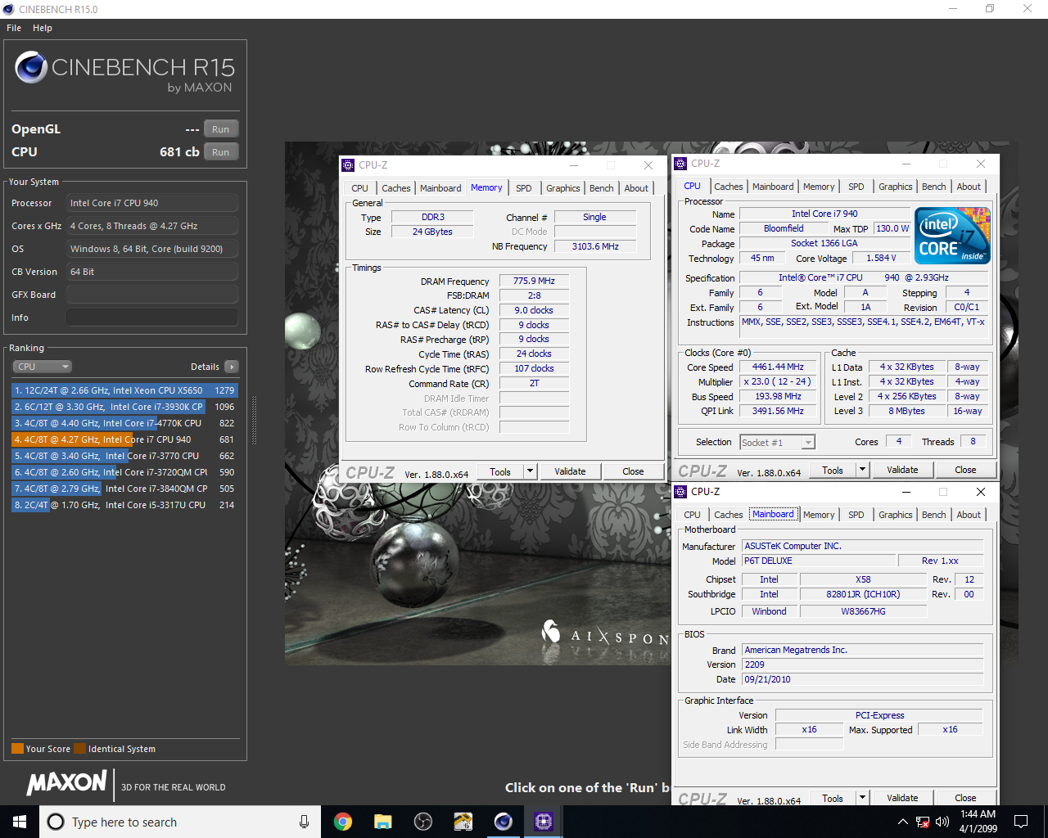This screenshot has width=1048, height=838.
Task: Click Close in the Mainboard window
Action: pyautogui.click(x=965, y=798)
